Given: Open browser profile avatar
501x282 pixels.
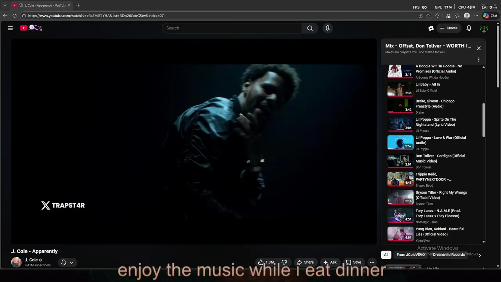Looking at the screenshot, I should [467, 16].
